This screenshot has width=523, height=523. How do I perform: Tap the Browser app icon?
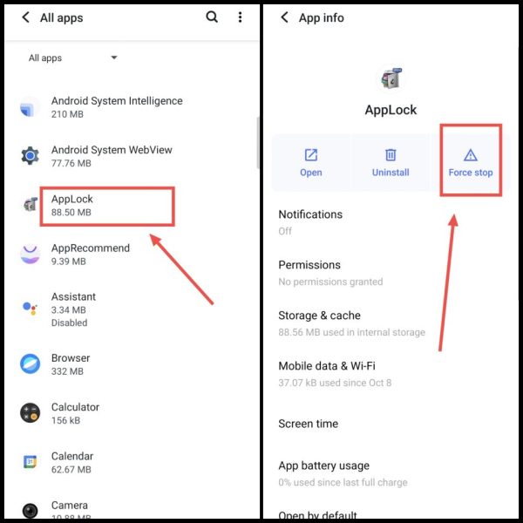coord(30,363)
